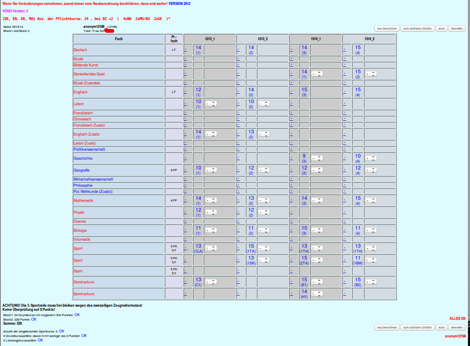The height and width of the screenshot is (346, 470).
Task: Click the upper 'beenden' button above the table
Action: (x=457, y=29)
